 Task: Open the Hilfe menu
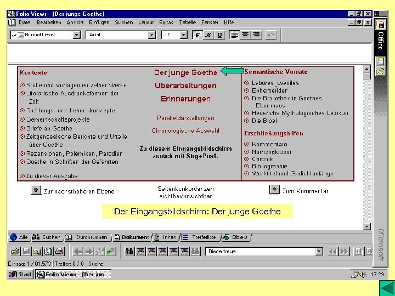click(229, 22)
